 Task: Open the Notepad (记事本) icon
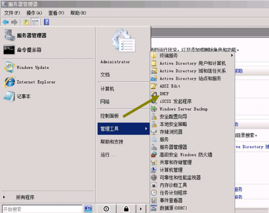(x=9, y=97)
